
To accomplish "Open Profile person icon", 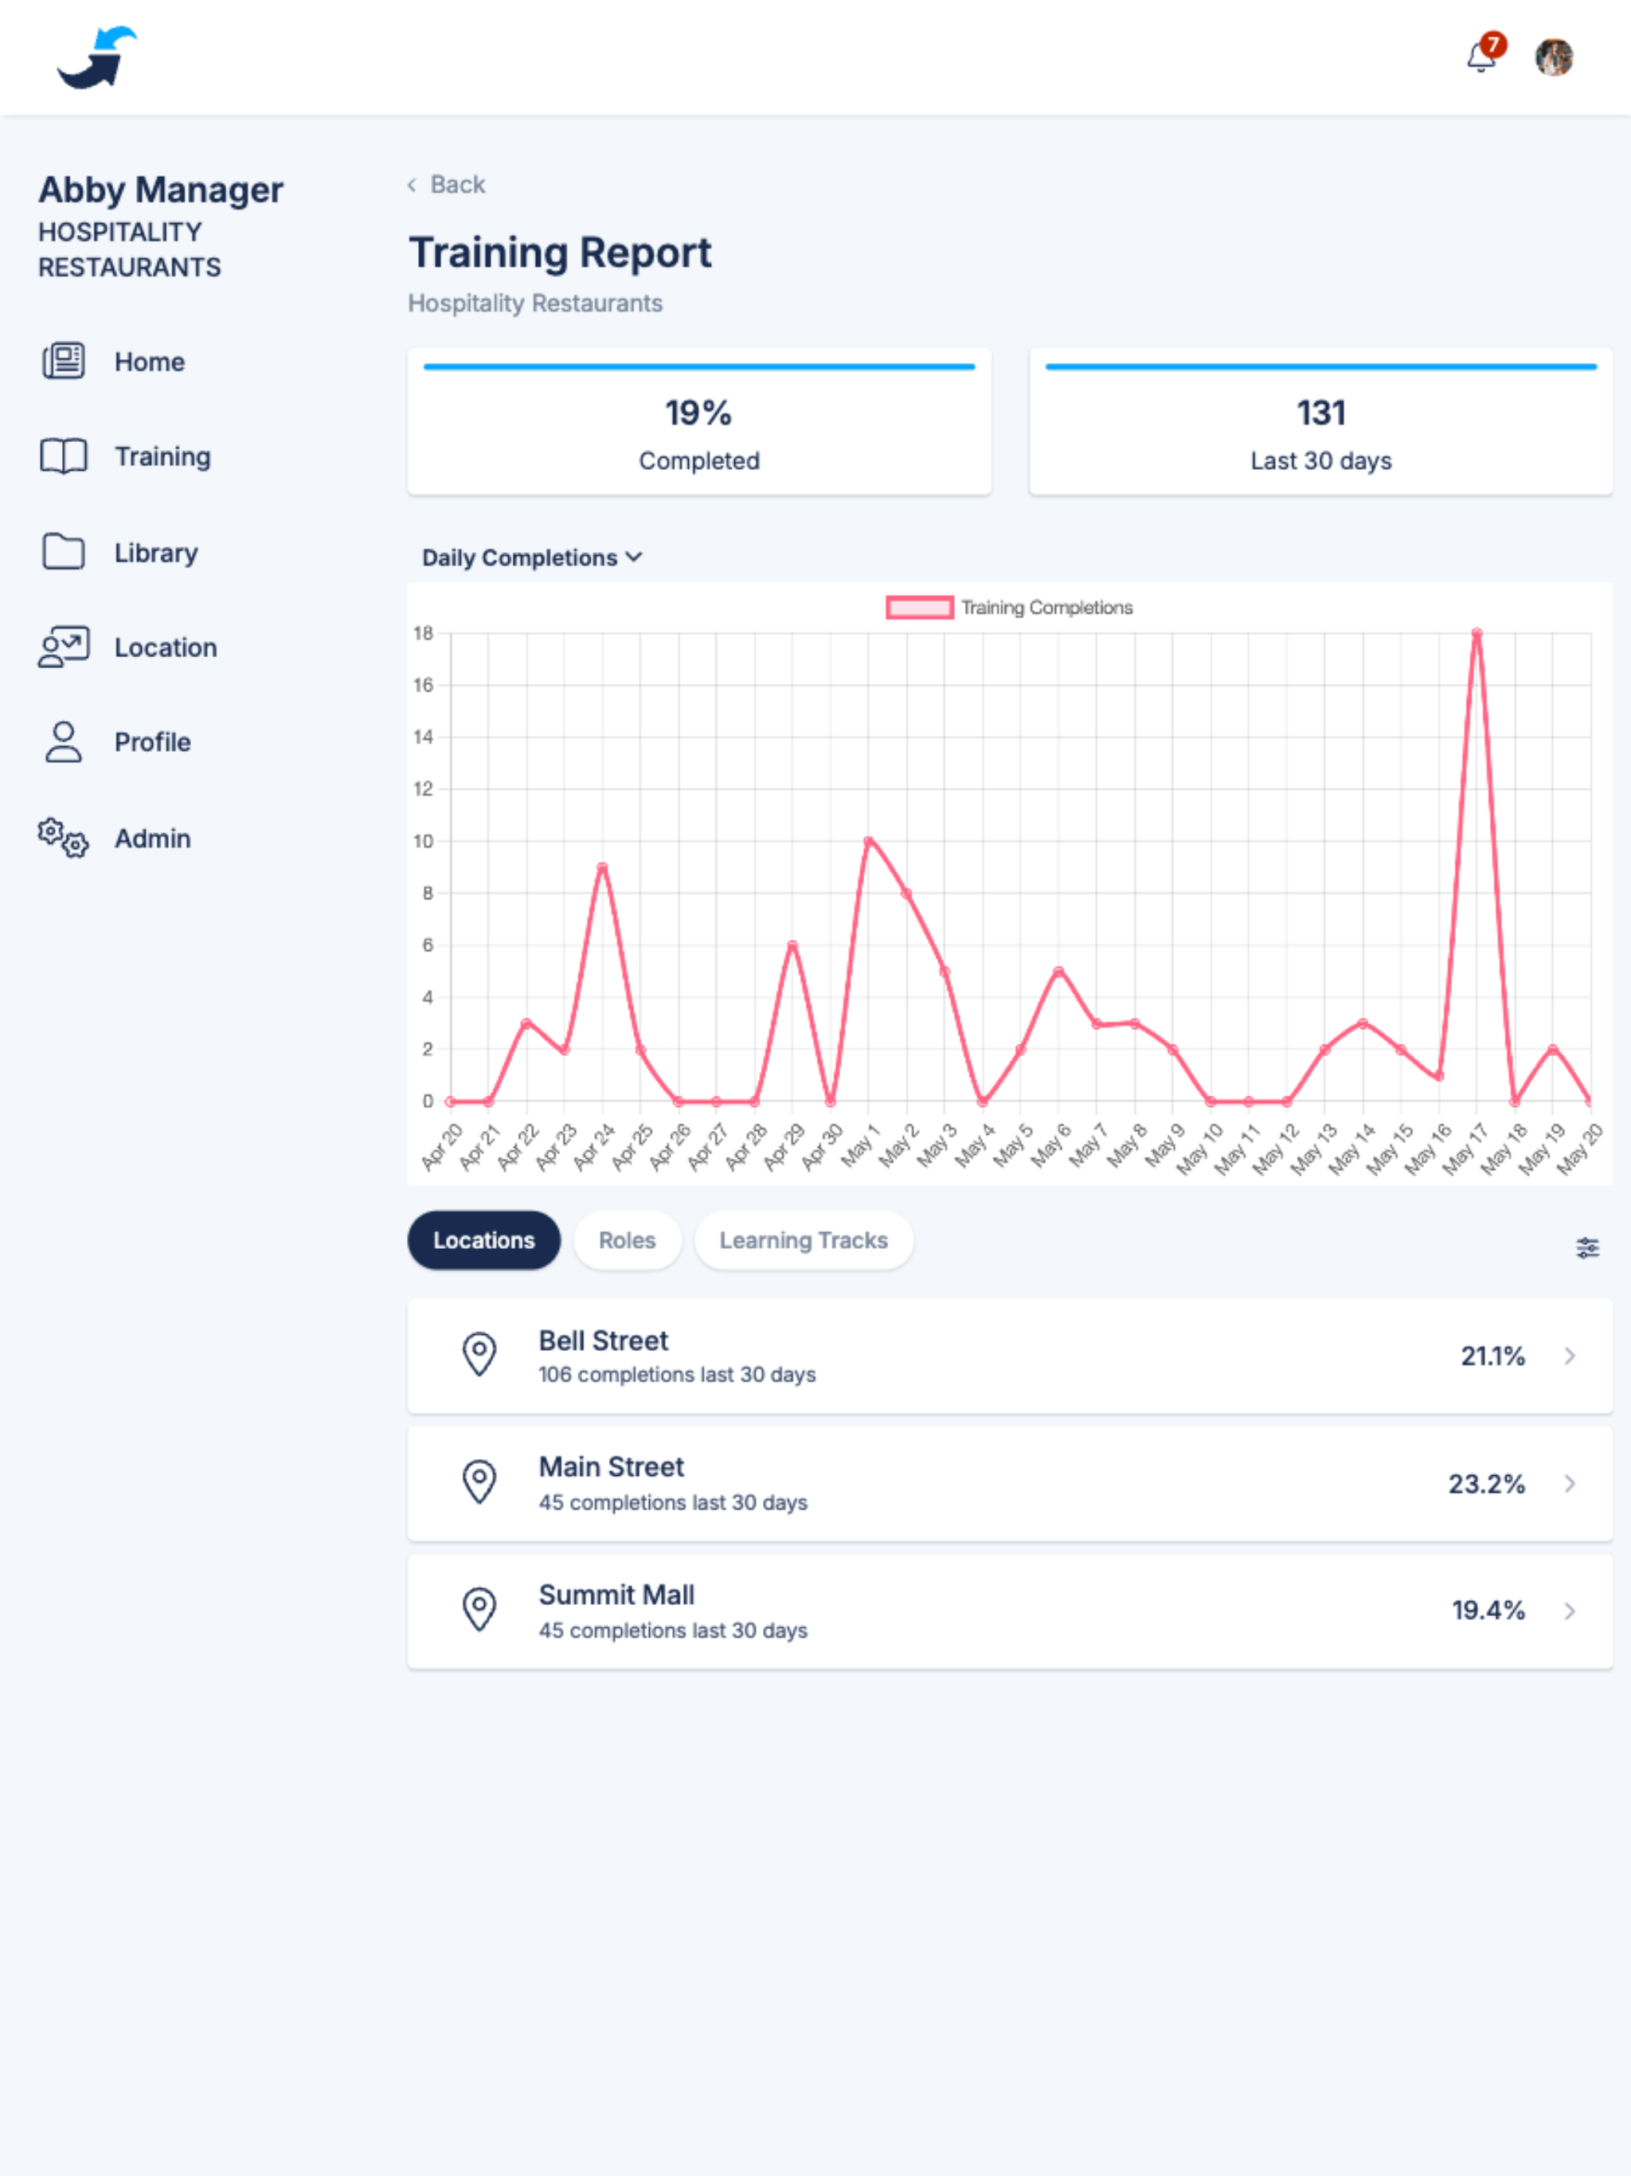I will coord(64,742).
